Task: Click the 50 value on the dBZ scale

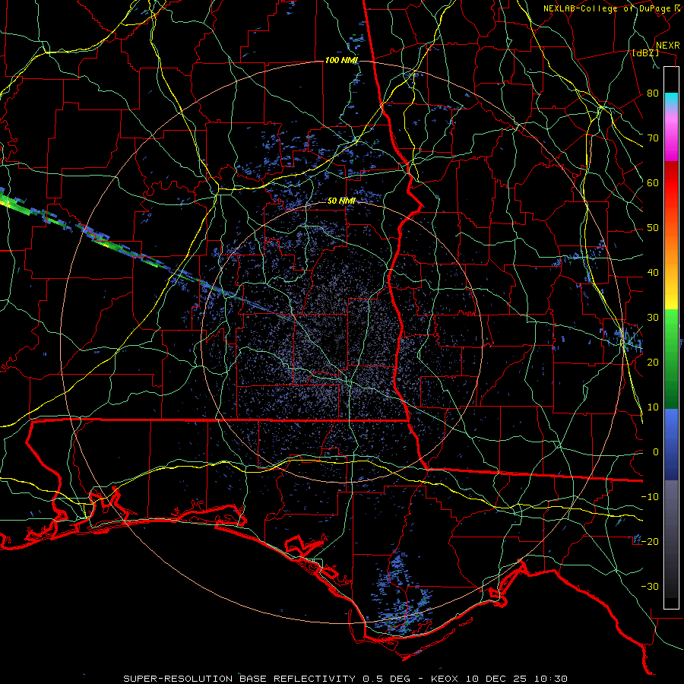Action: [653, 228]
